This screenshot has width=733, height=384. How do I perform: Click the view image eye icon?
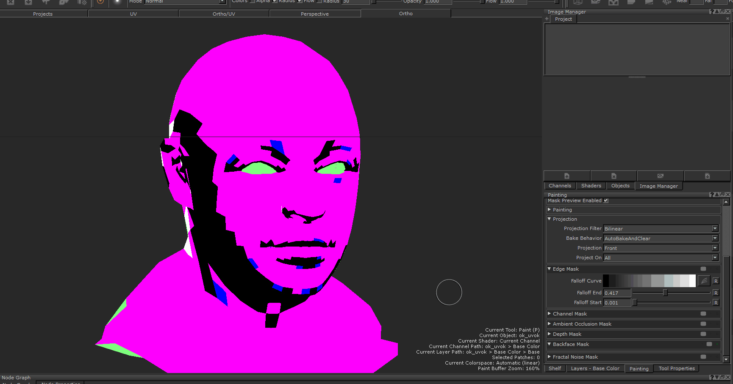(660, 176)
